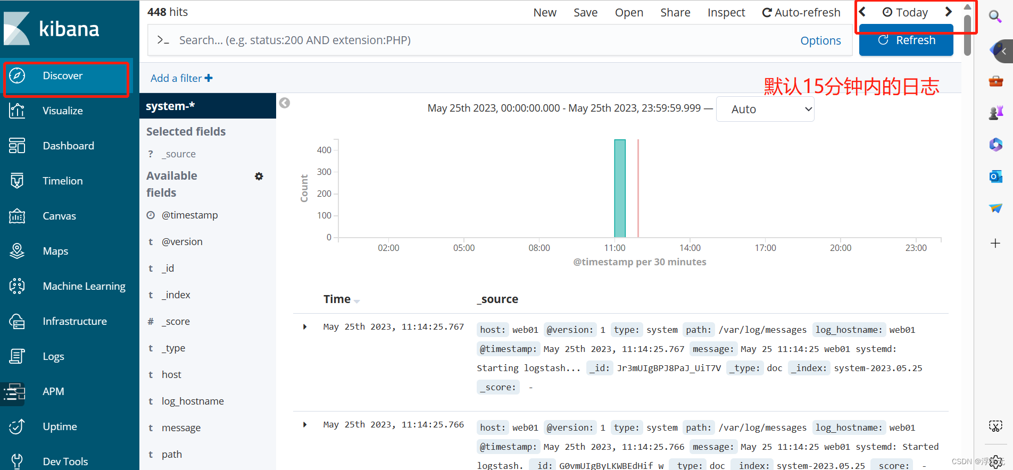Open the Infrastructure icon
This screenshot has width=1013, height=470.
click(x=17, y=321)
